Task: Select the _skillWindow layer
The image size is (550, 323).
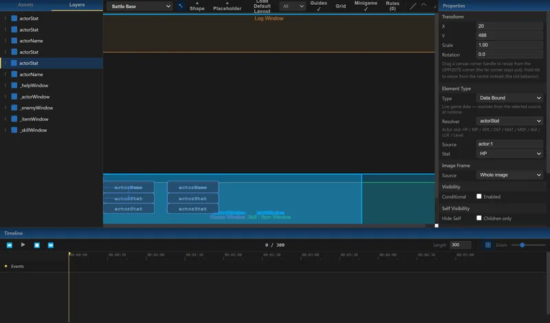Action: 52,130
